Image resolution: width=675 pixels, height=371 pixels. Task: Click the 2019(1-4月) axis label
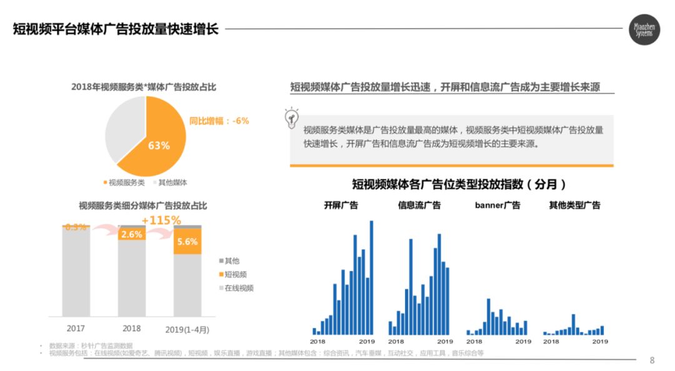pos(187,330)
